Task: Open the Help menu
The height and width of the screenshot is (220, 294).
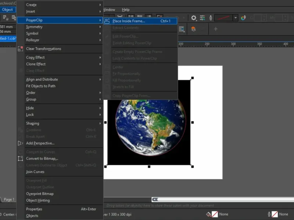Action: point(126,10)
